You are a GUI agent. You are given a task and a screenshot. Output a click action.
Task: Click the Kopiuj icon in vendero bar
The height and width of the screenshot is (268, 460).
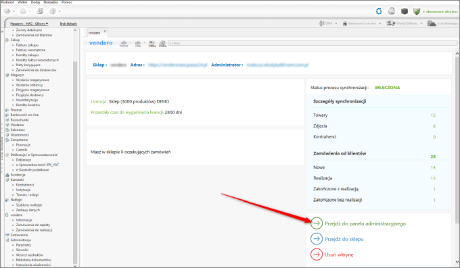coord(152,43)
